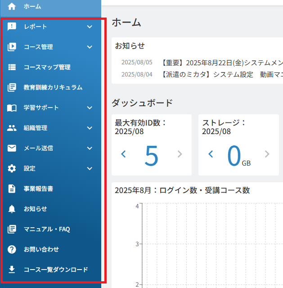Open お問い合わせ menu item
This screenshot has width=283, height=288.
[x=50, y=249]
